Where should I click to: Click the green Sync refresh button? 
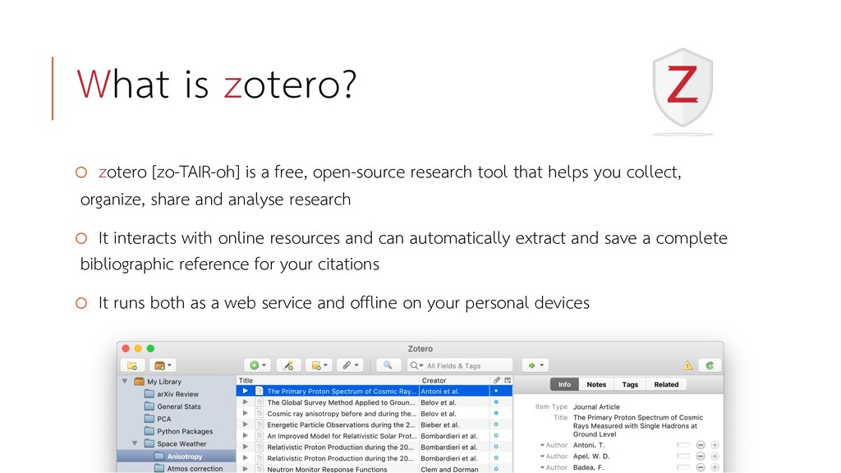tap(710, 365)
